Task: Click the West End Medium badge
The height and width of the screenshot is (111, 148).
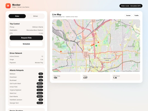Action: pos(40,93)
